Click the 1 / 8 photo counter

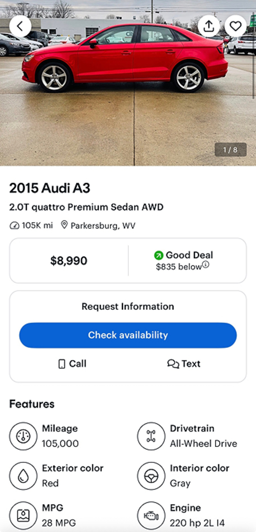tap(230, 150)
